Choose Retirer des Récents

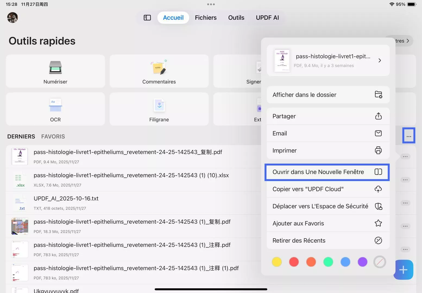(328, 240)
